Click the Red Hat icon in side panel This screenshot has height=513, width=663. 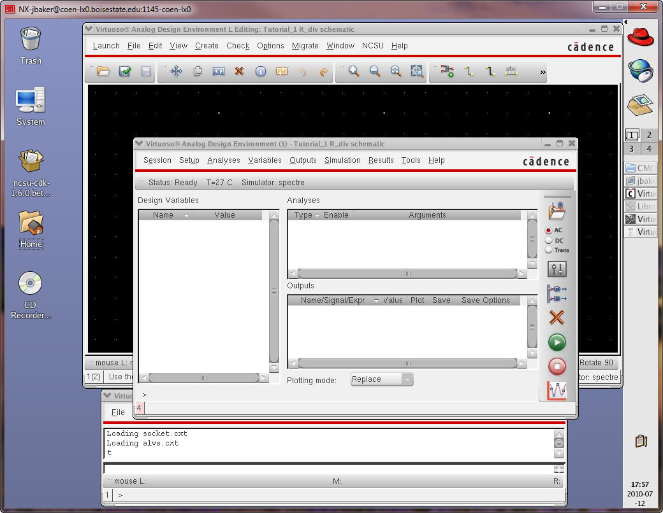[640, 38]
